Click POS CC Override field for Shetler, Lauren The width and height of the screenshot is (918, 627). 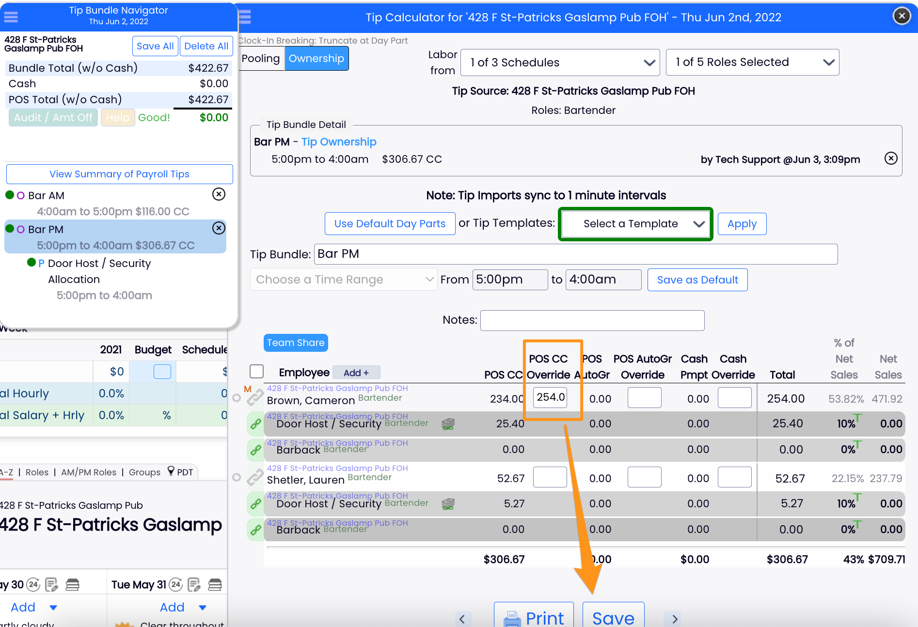550,477
